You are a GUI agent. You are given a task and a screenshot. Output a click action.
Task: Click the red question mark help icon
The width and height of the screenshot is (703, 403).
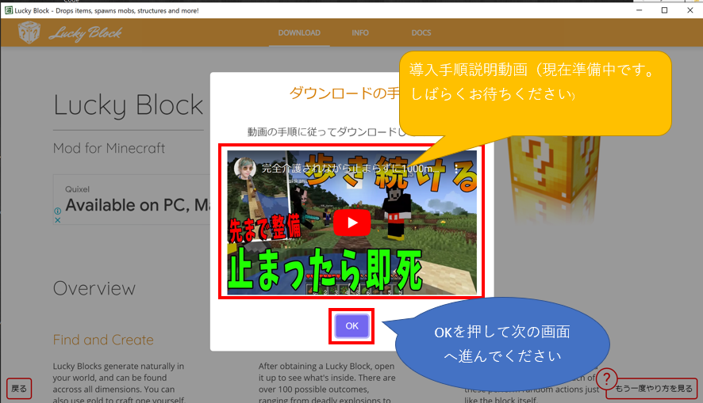607,378
